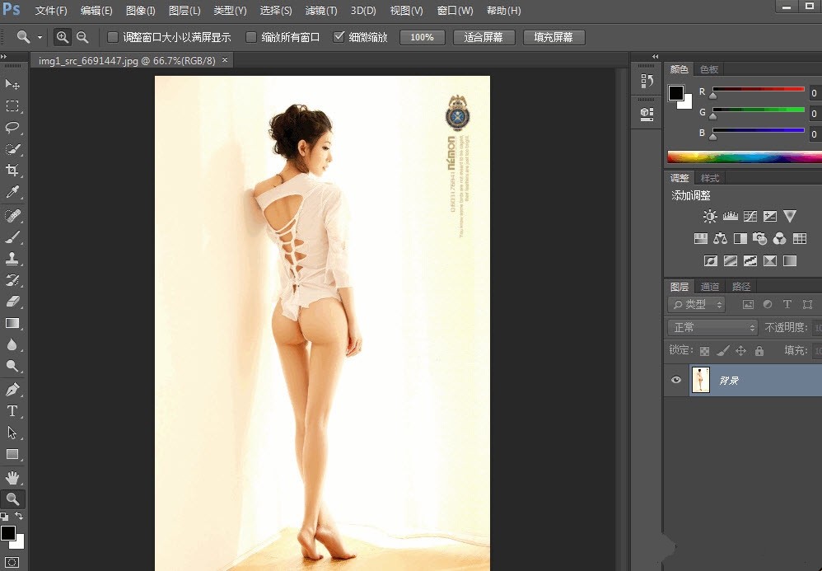Switch to the 通道 tab
822x571 pixels.
click(x=710, y=287)
